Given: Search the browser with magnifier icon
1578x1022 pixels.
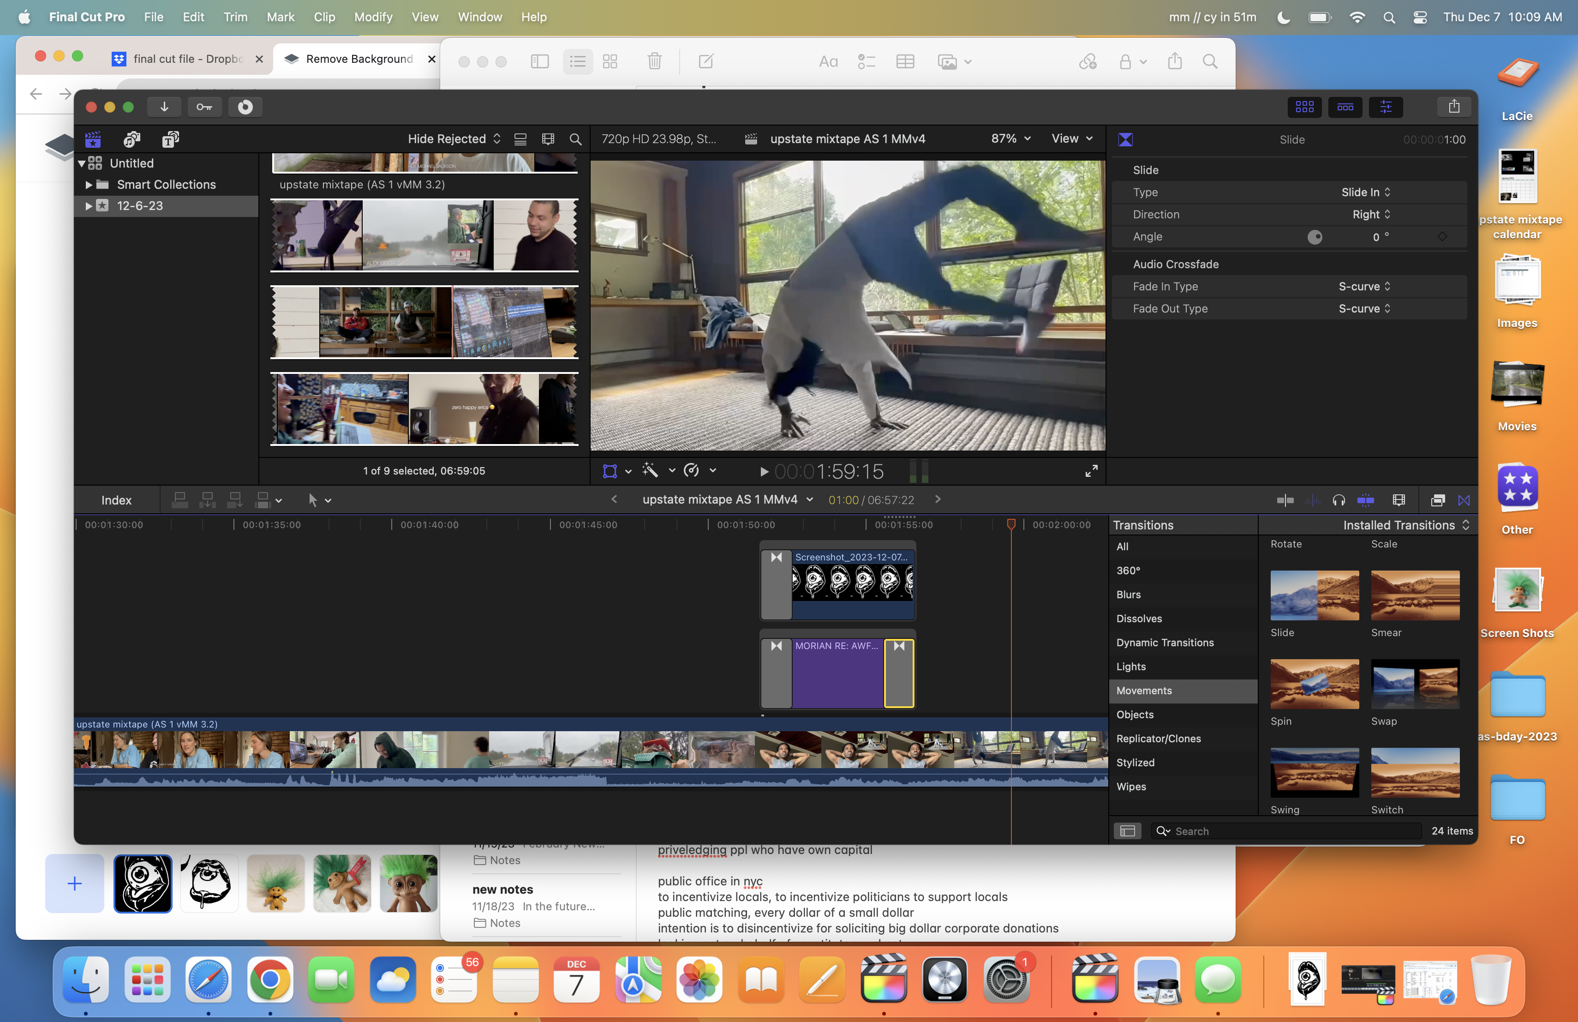Looking at the screenshot, I should 575,139.
